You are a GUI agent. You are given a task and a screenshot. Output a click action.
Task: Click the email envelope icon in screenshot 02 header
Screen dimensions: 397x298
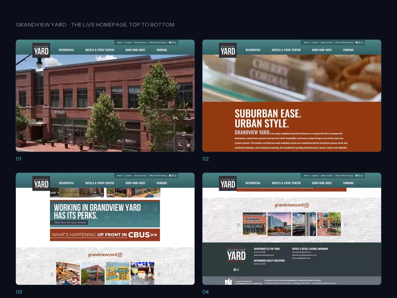(x=362, y=42)
